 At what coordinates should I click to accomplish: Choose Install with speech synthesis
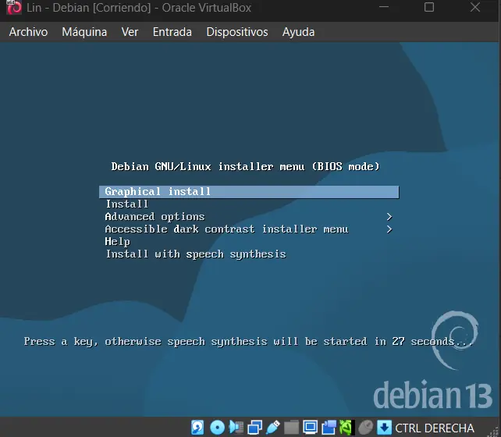click(196, 254)
